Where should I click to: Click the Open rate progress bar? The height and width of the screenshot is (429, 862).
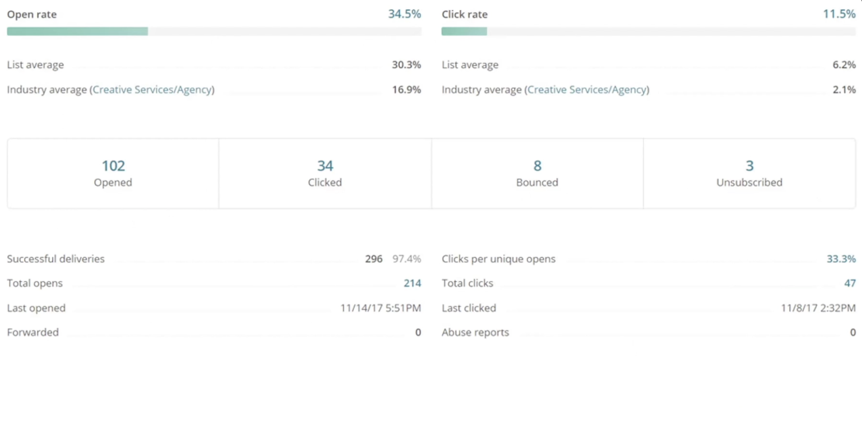tap(214, 31)
